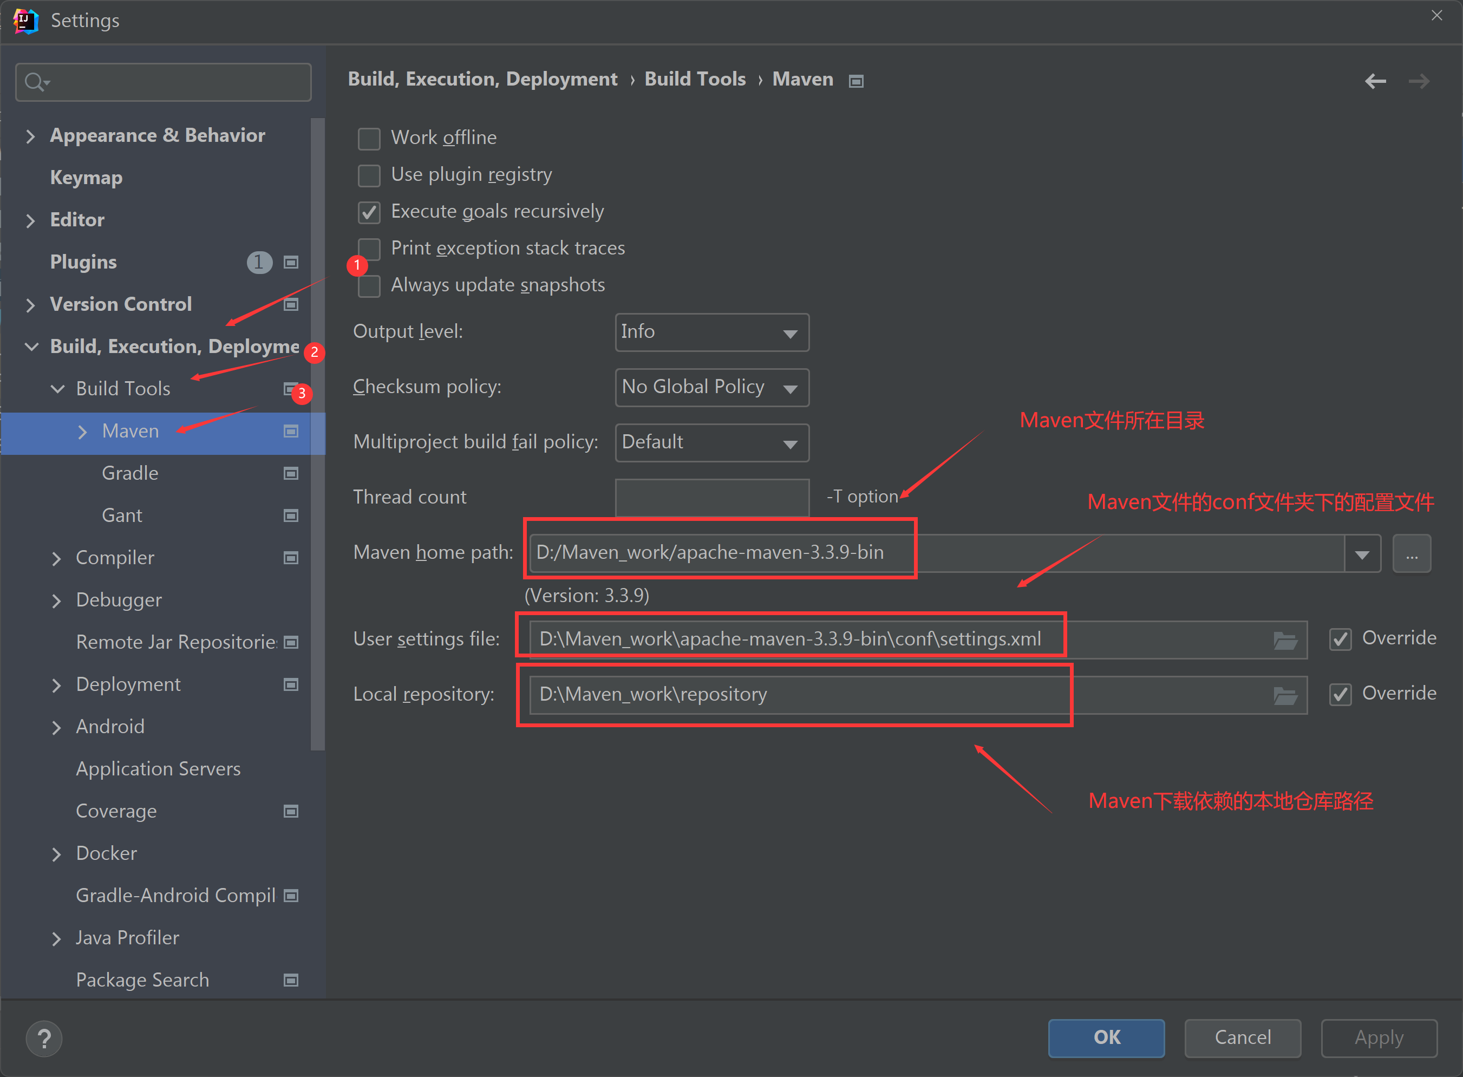This screenshot has width=1463, height=1077.
Task: Select Application Servers in the tree
Action: click(158, 769)
